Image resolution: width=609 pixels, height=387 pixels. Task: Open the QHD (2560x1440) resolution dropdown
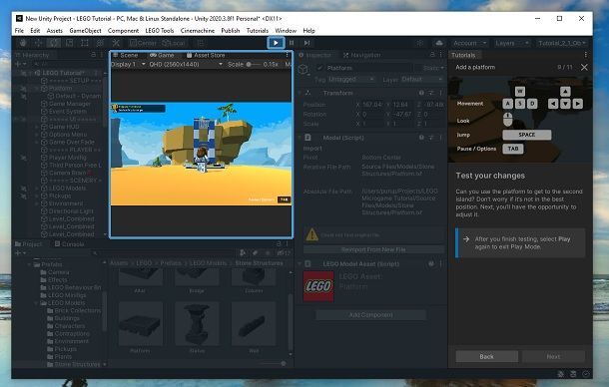click(186, 64)
